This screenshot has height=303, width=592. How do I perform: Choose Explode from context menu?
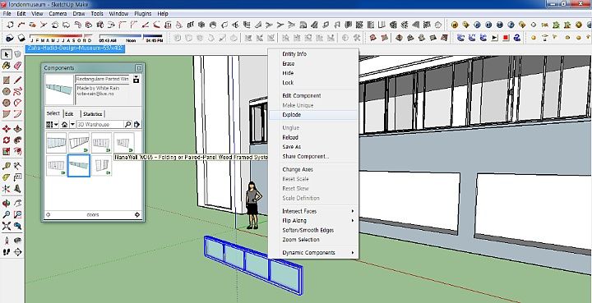313,115
